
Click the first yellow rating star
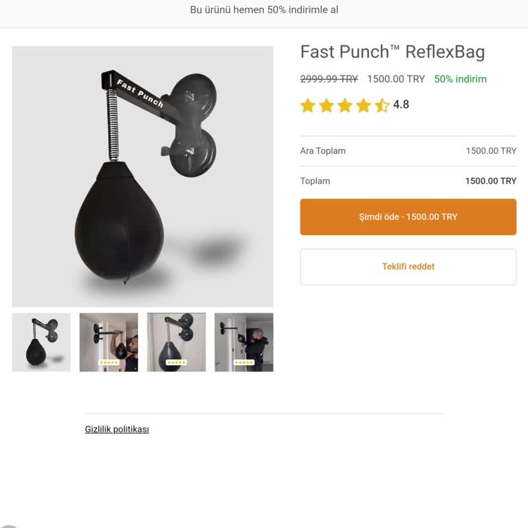pos(308,105)
